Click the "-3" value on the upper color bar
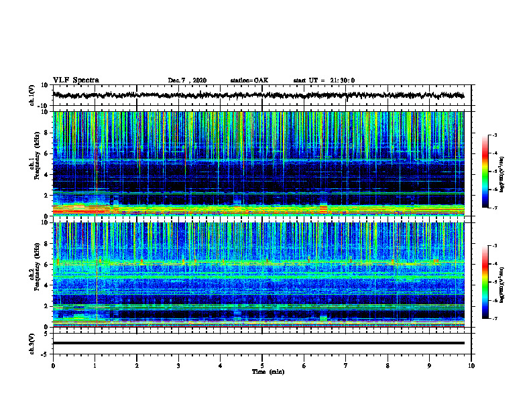This screenshot has height=410, width=531. (x=494, y=135)
